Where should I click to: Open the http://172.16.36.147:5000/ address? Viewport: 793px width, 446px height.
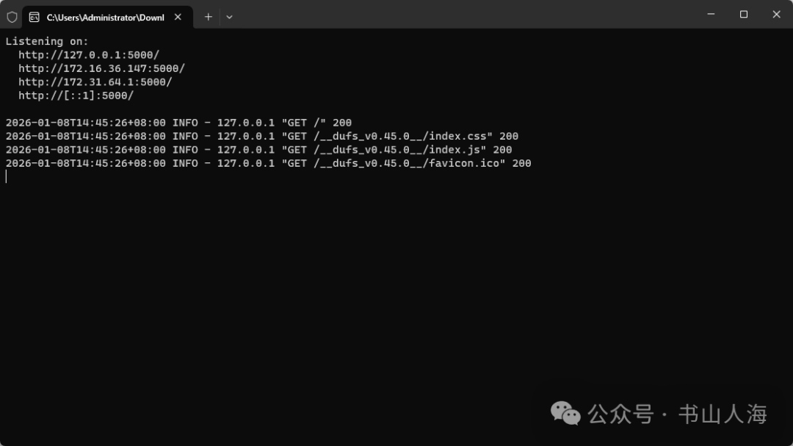click(101, 68)
